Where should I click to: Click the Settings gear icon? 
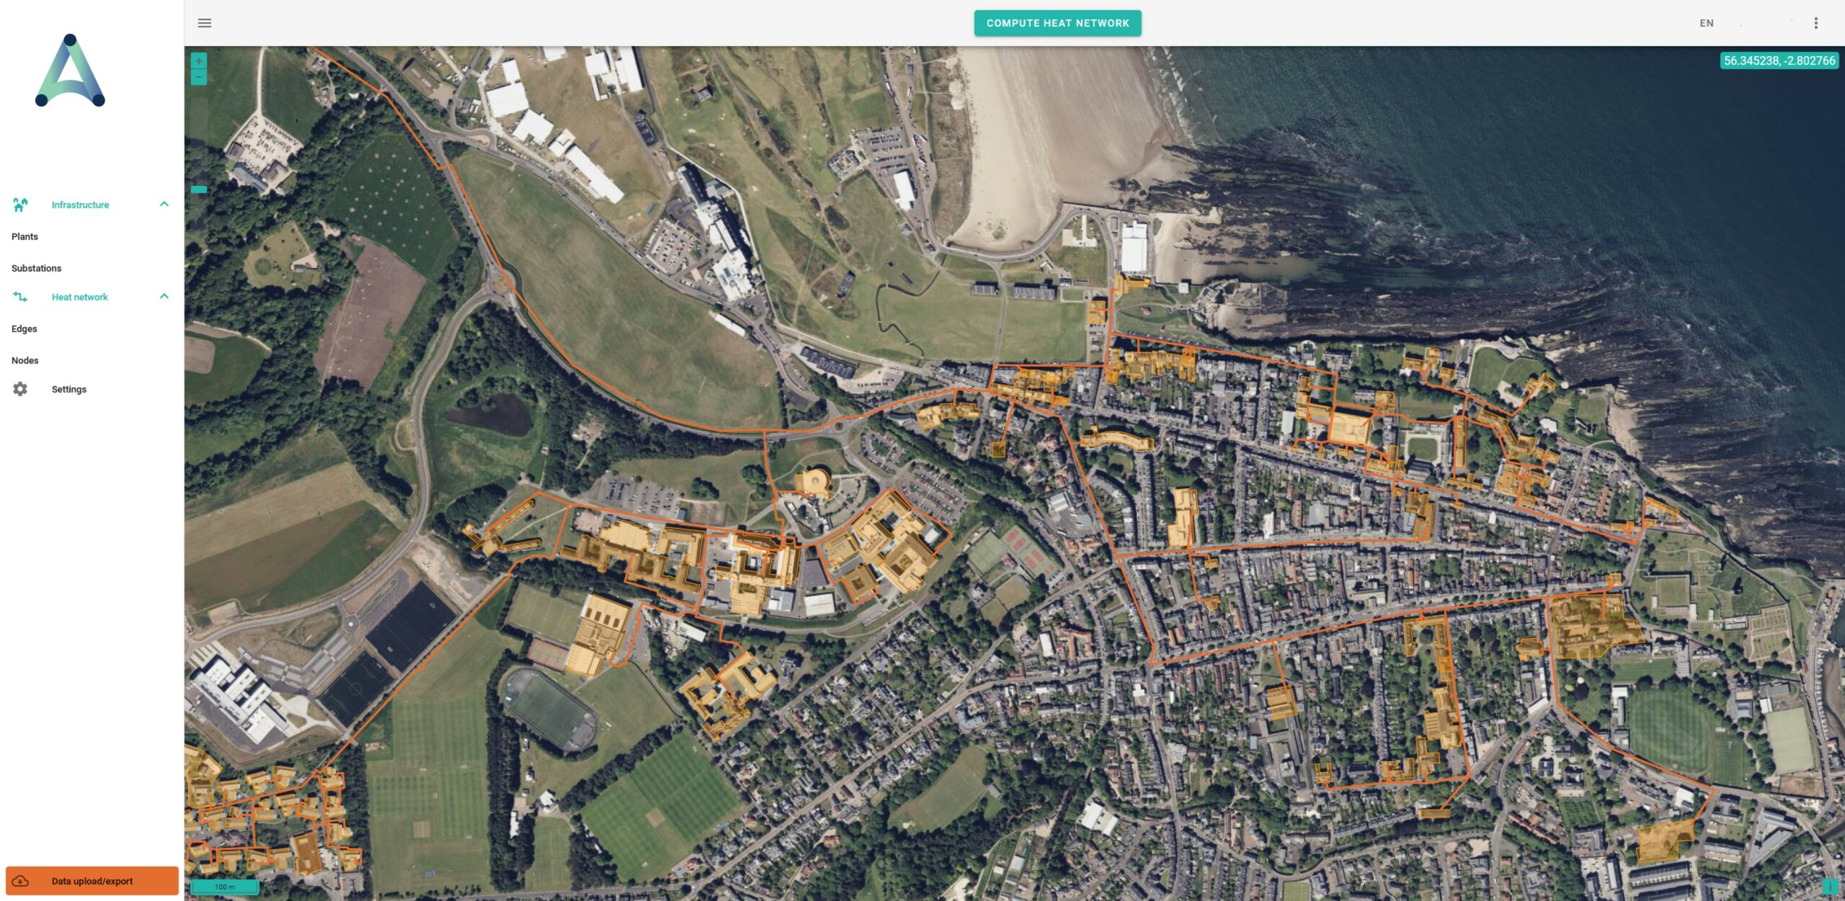click(20, 389)
